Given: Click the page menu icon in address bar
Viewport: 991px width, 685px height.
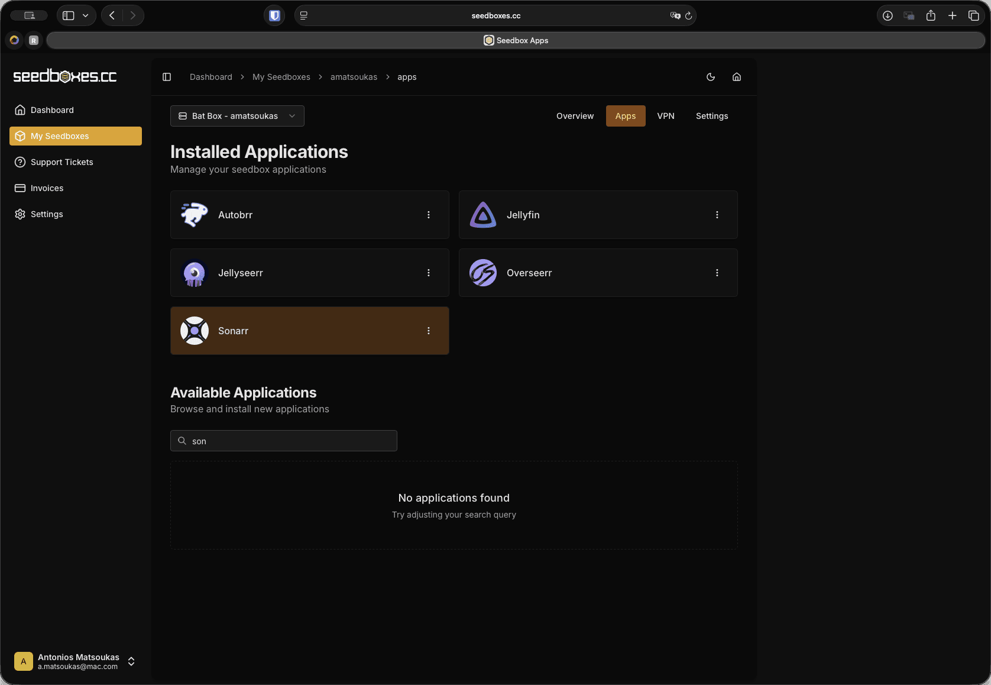Looking at the screenshot, I should 304,16.
